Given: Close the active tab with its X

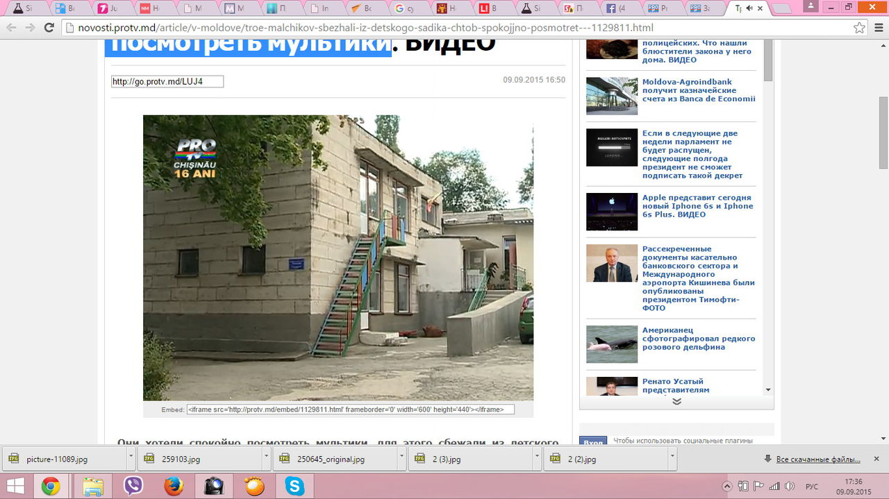Looking at the screenshot, I should click(x=761, y=9).
